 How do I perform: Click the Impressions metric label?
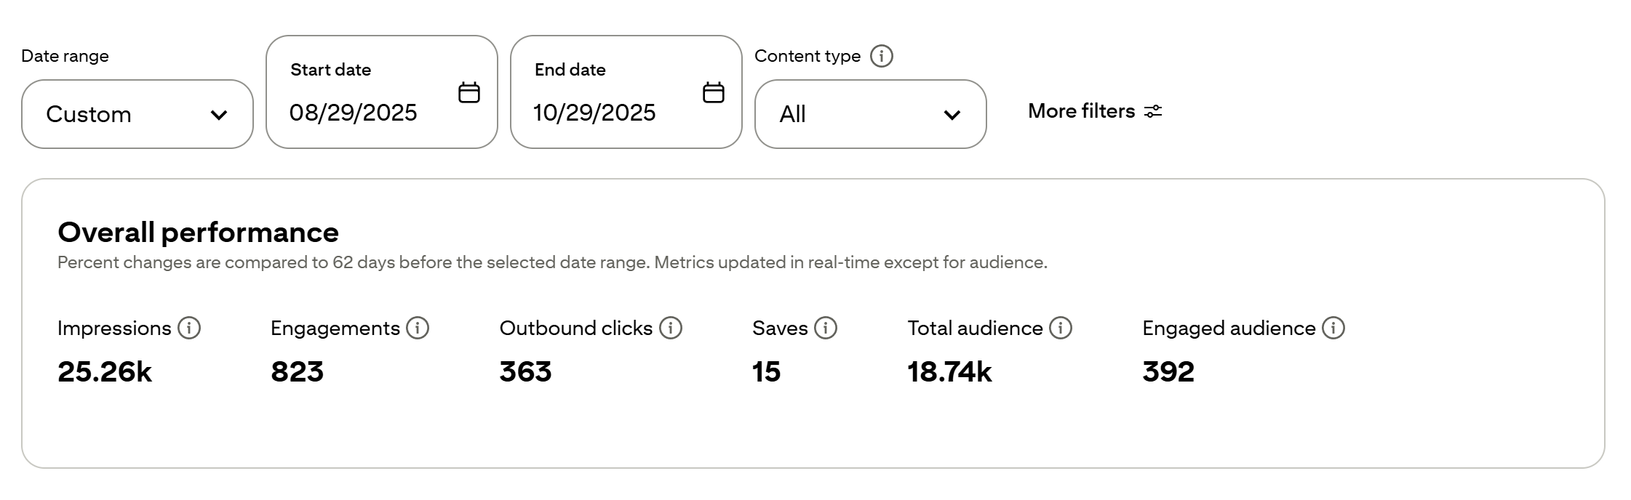click(x=114, y=328)
